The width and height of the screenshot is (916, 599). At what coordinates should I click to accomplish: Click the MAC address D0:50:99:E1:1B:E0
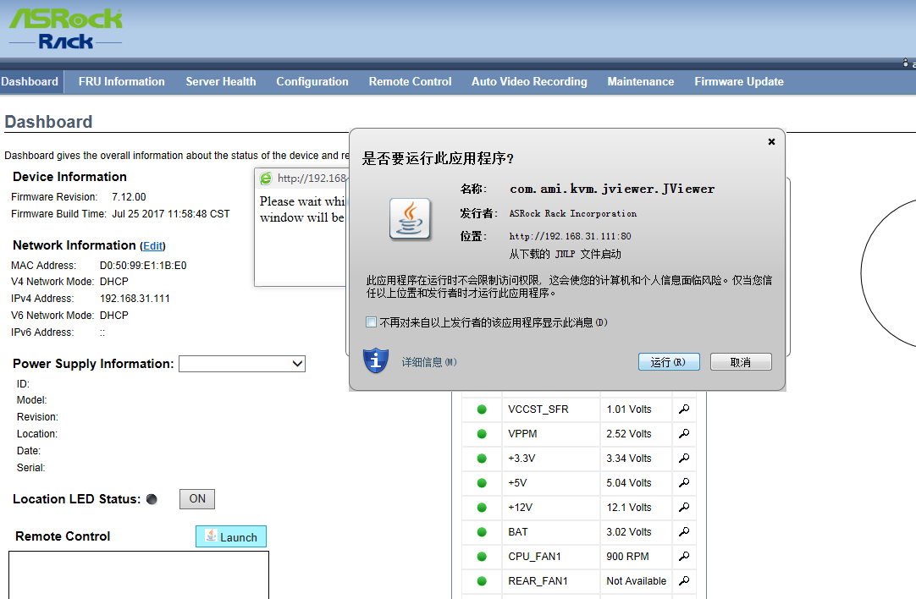click(143, 266)
